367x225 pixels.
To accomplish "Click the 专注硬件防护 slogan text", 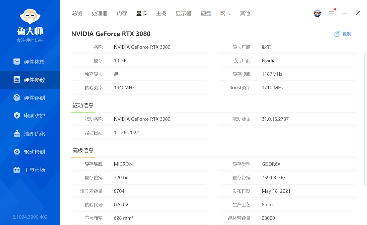I will click(x=30, y=40).
